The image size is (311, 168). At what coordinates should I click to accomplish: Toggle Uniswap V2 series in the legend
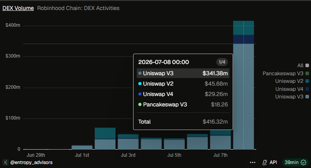pos(292,81)
